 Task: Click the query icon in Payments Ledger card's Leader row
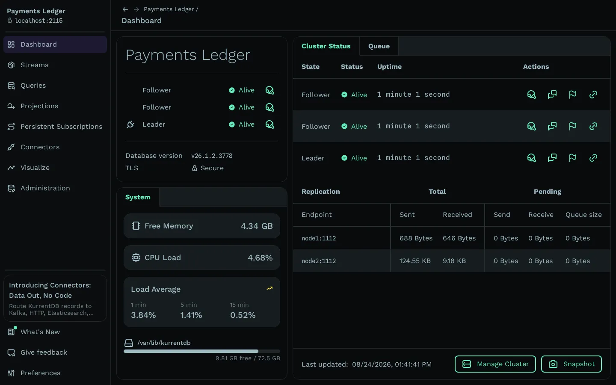pos(270,124)
